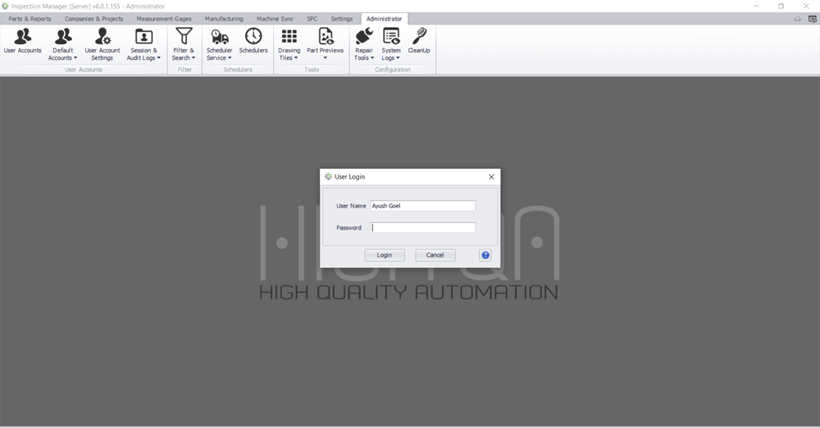Switch to Companies & Projects tab
Image resolution: width=820 pixels, height=428 pixels.
[94, 19]
